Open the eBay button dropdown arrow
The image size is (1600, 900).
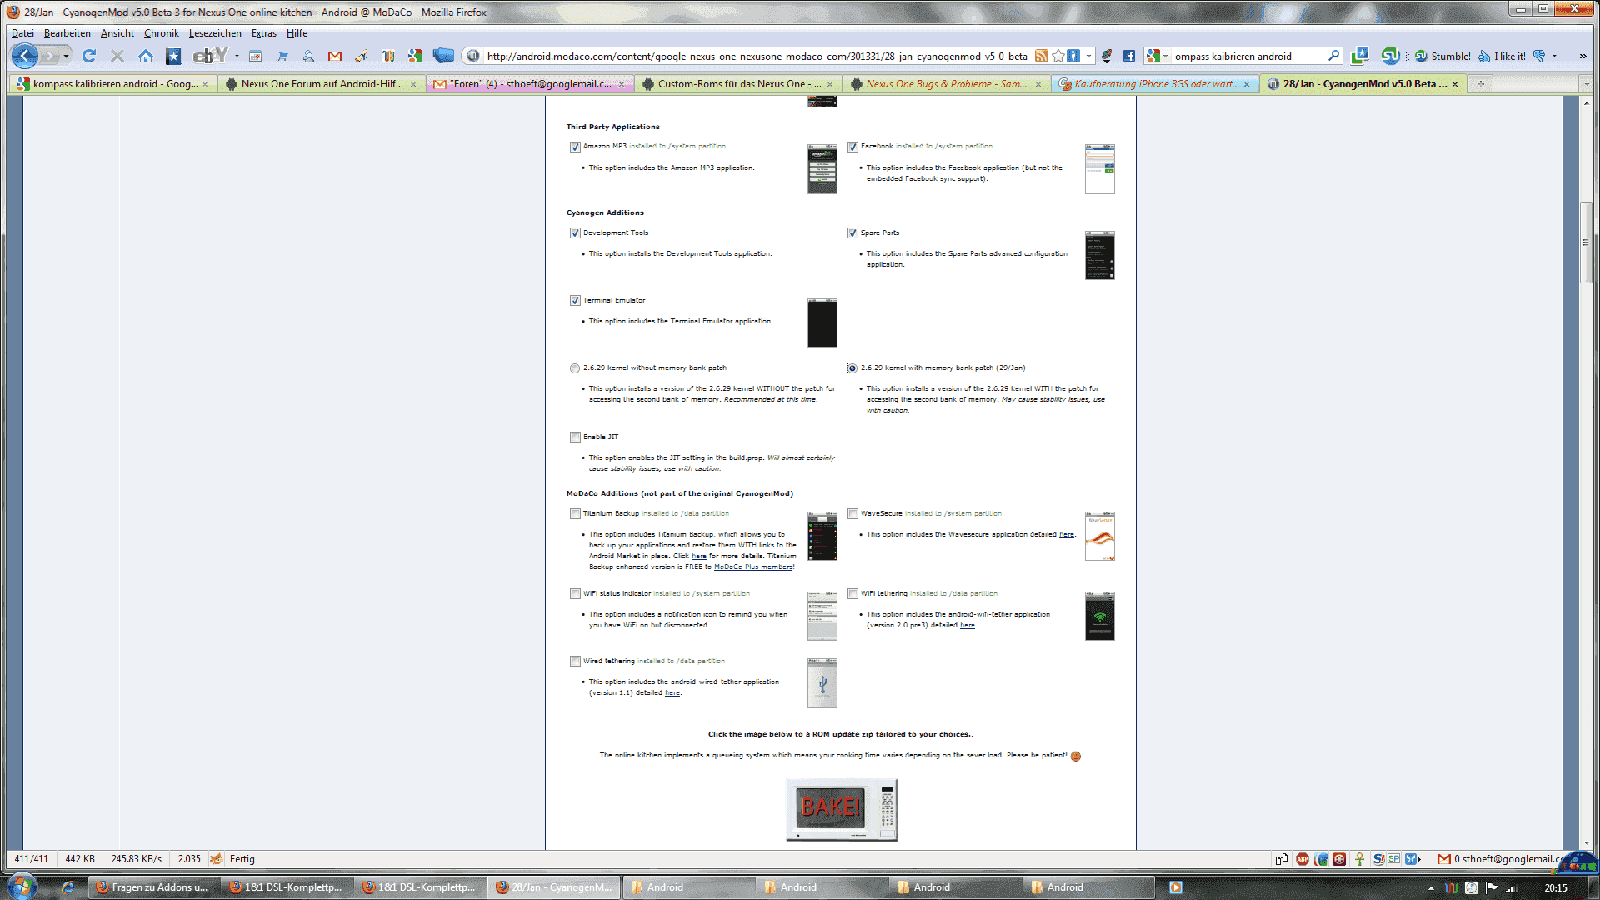tap(237, 56)
